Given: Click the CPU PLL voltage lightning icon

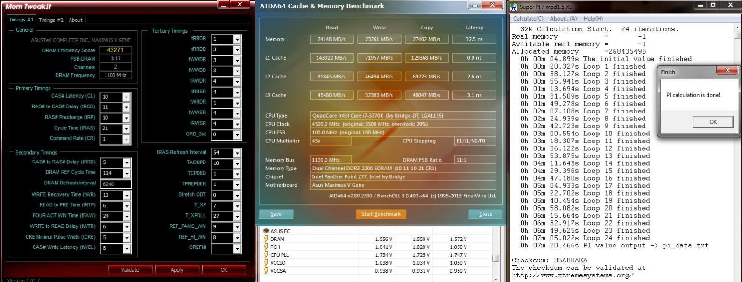Looking at the screenshot, I should [266, 254].
